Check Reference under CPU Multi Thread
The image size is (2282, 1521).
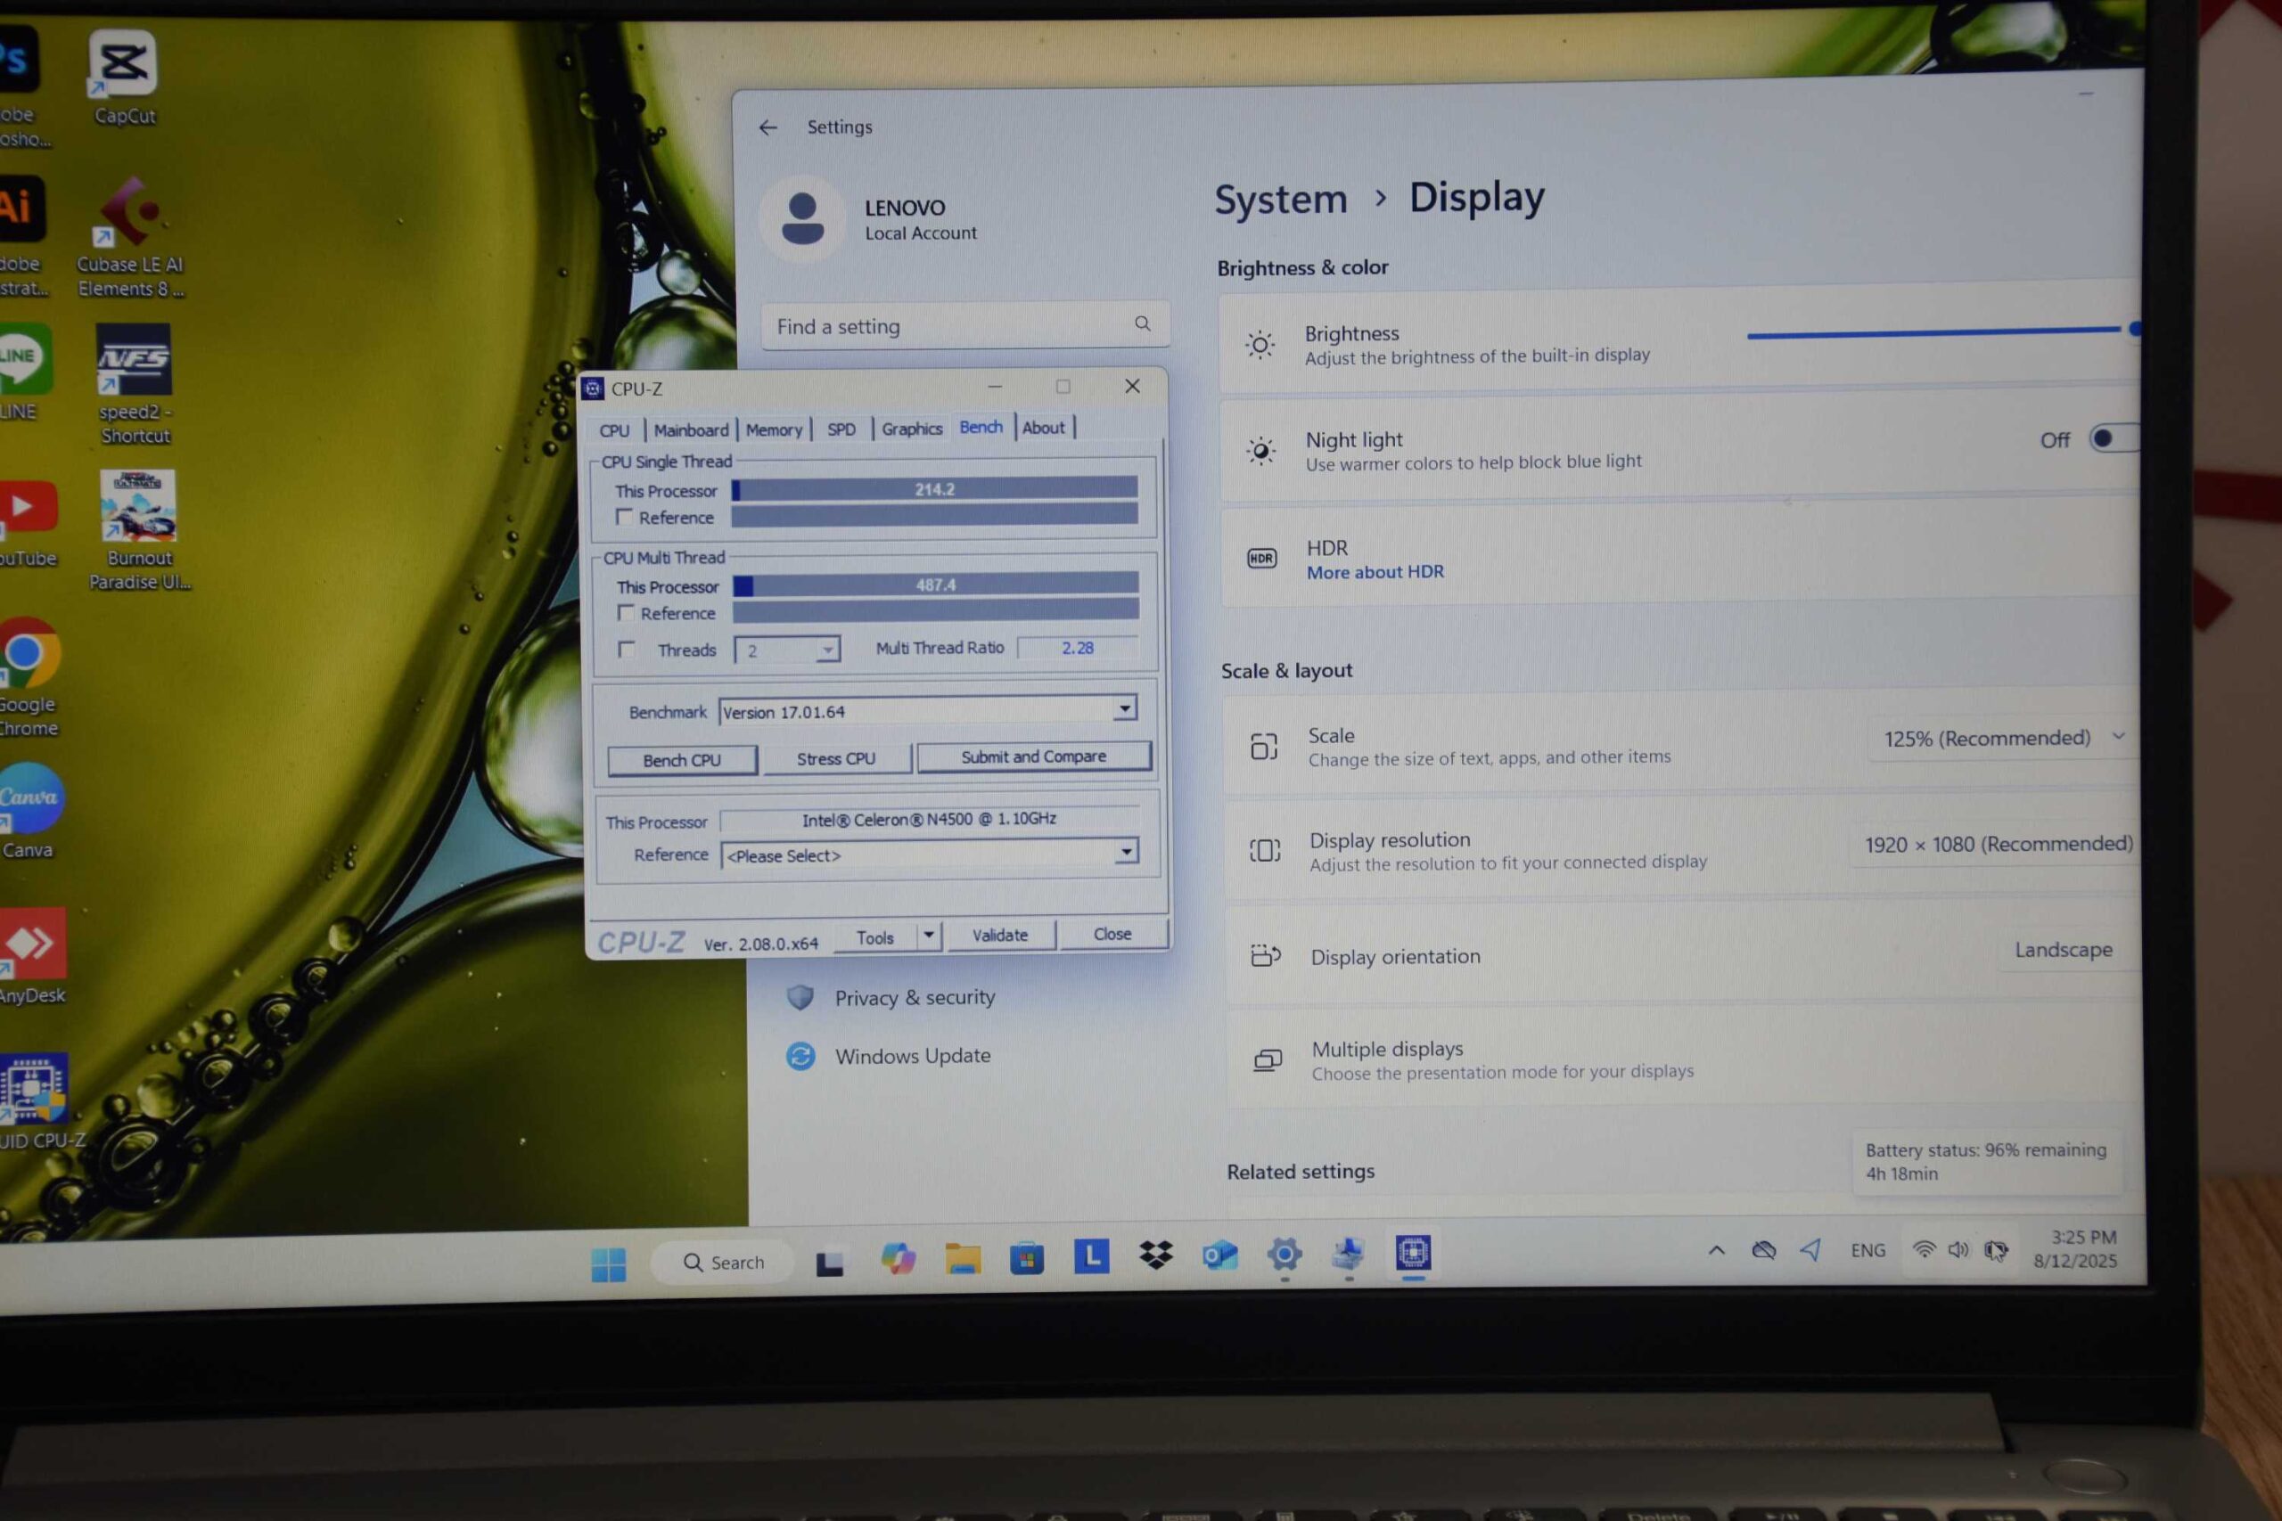(x=627, y=613)
